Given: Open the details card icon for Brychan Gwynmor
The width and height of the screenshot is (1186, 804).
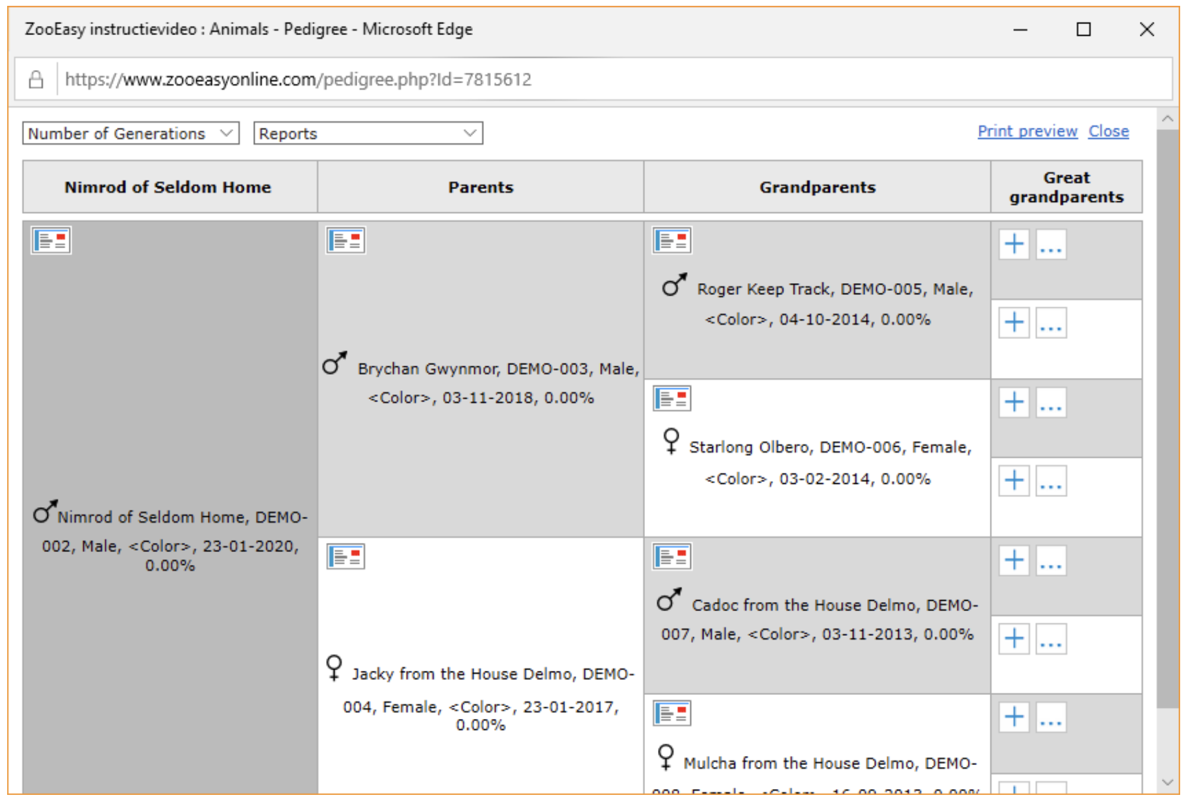Looking at the screenshot, I should pyautogui.click(x=346, y=240).
